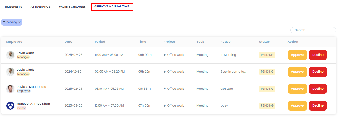The image size is (339, 126).
Task: Approve David Z. Macdonald's time request
Action: (x=297, y=89)
